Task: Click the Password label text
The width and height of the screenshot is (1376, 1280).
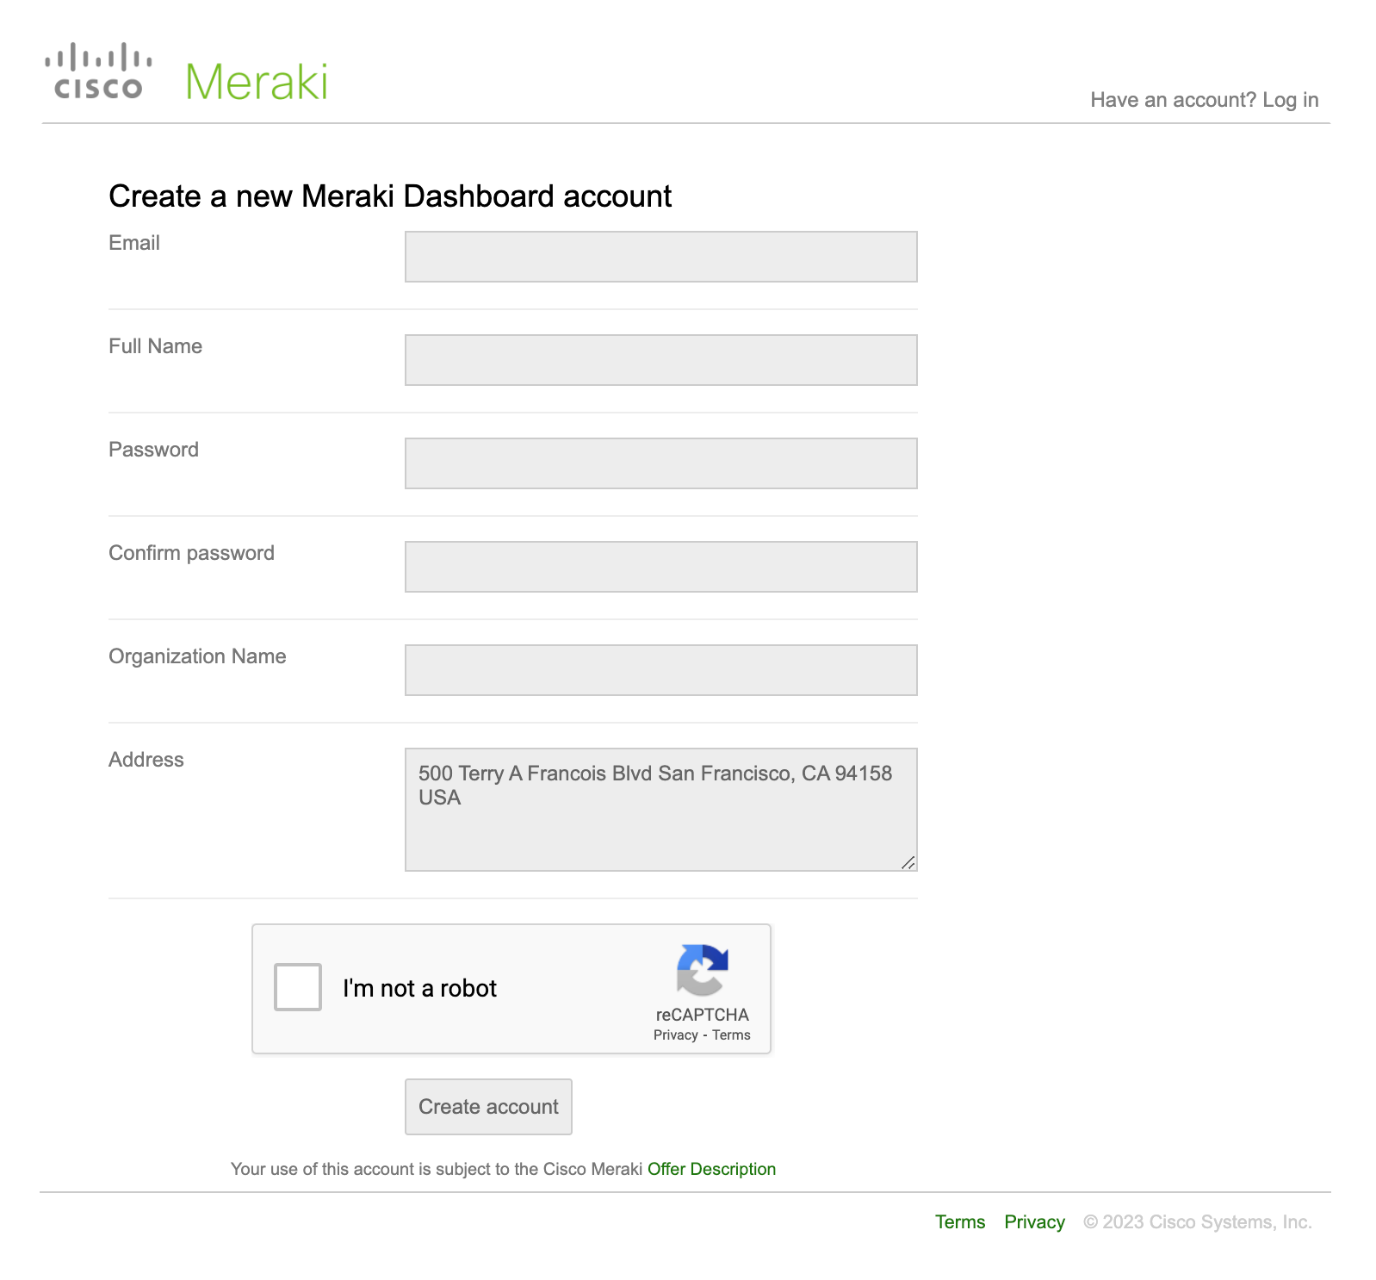Action: (x=153, y=450)
